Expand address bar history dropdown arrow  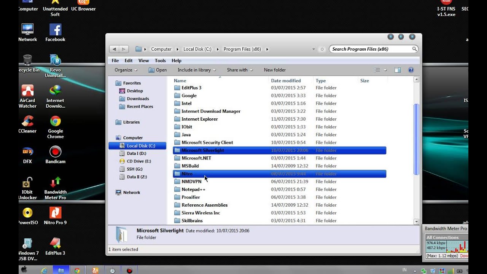pos(314,49)
